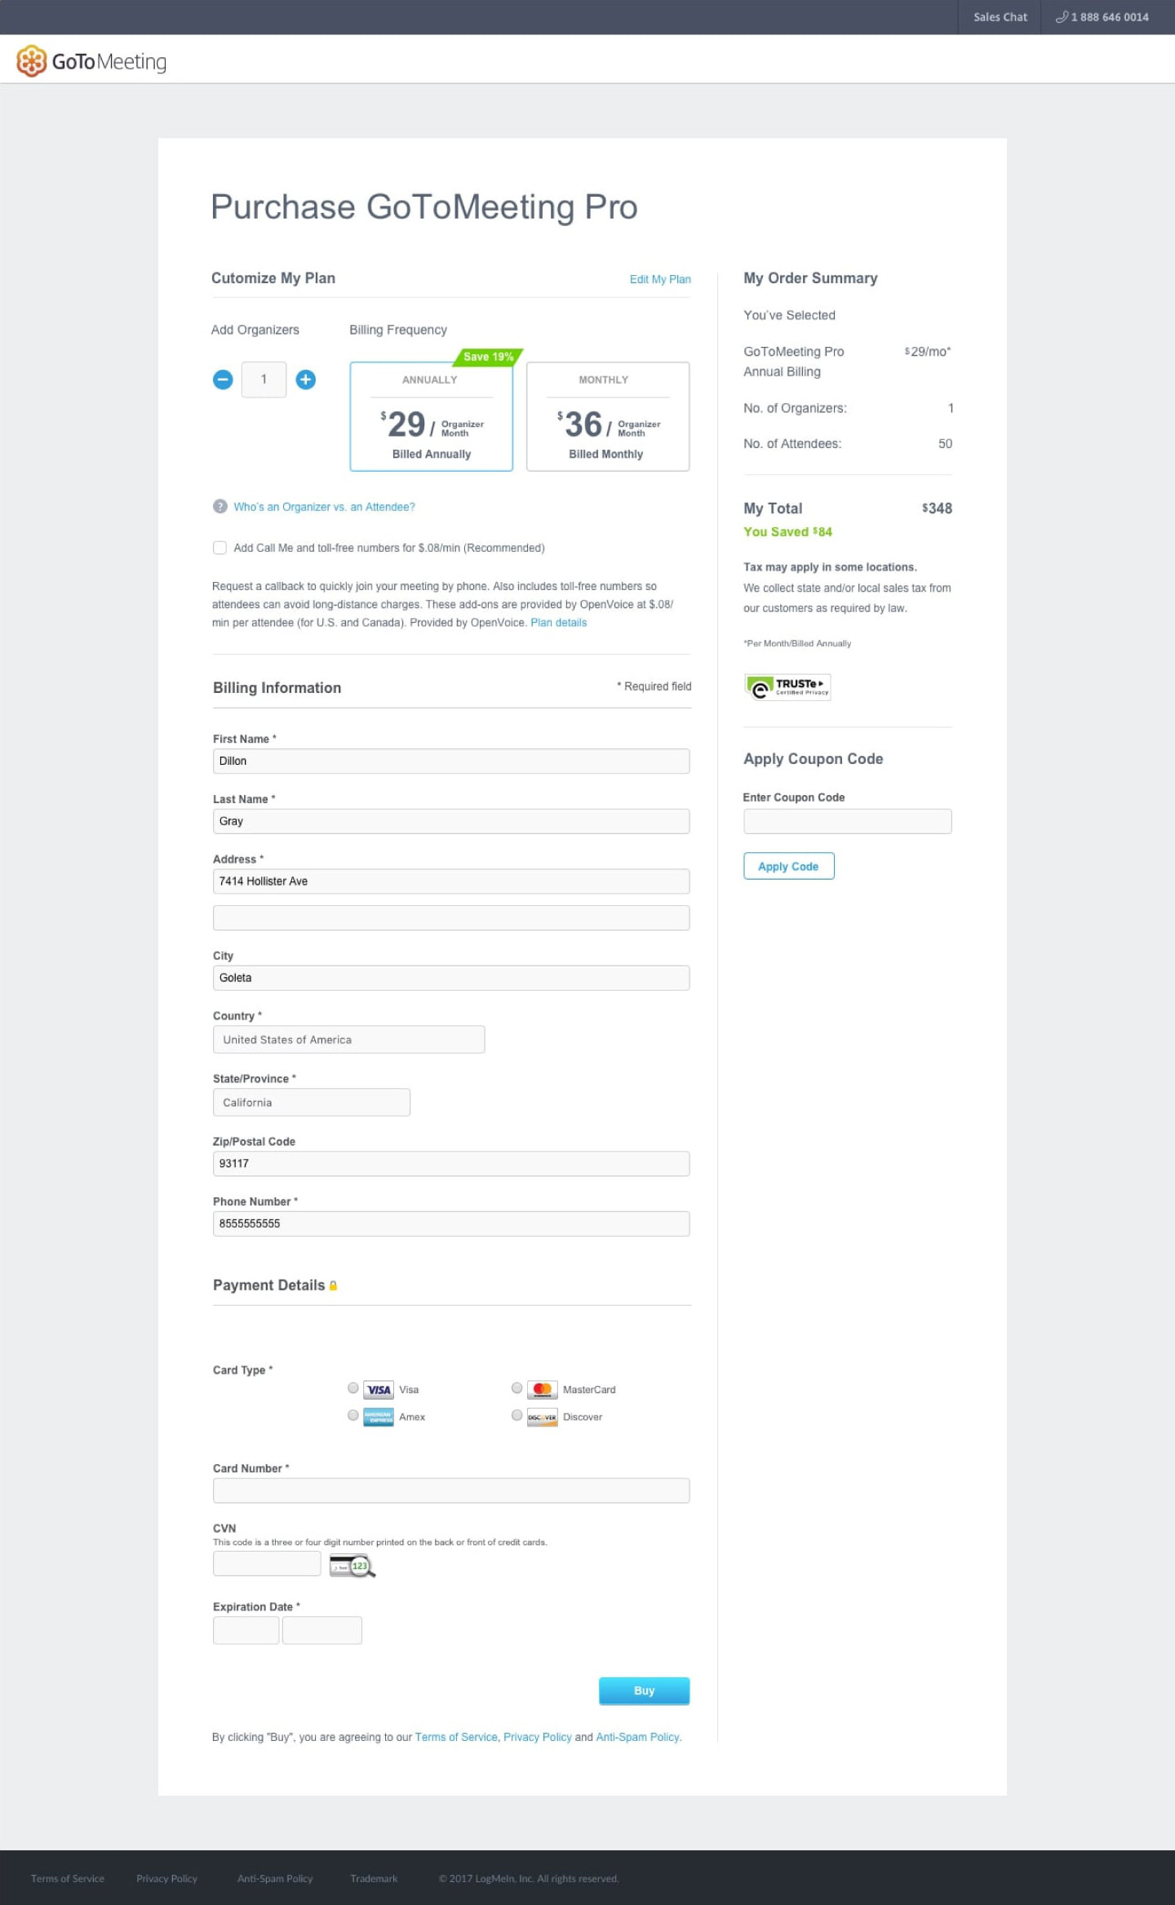Select the Discover radio button
Viewport: 1175px width, 1905px height.
point(517,1415)
